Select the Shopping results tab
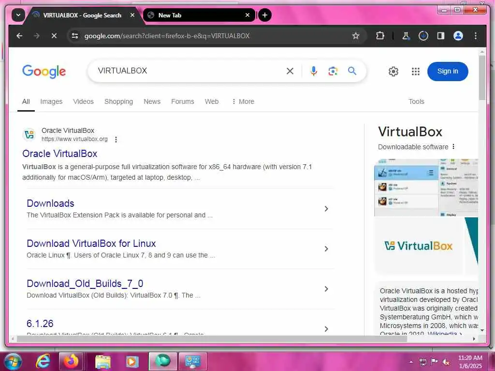 pos(119,101)
